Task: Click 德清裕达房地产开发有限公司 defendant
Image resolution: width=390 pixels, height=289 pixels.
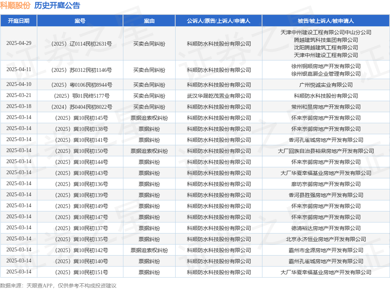Action: tap(326, 228)
